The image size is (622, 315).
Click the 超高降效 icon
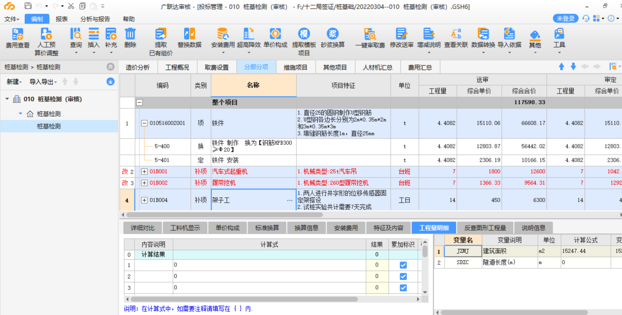tap(249, 34)
